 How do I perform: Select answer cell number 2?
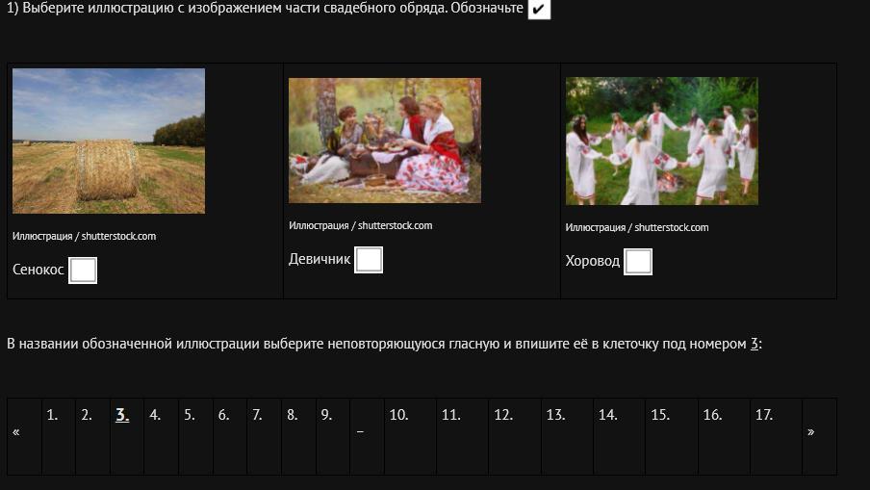tap(92, 436)
